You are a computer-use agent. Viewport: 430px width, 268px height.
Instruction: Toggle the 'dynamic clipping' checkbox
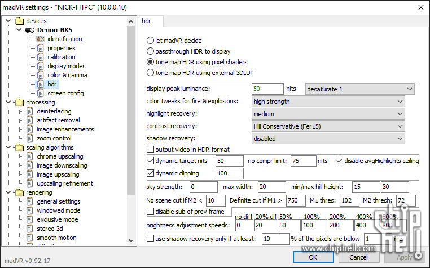[x=150, y=173]
